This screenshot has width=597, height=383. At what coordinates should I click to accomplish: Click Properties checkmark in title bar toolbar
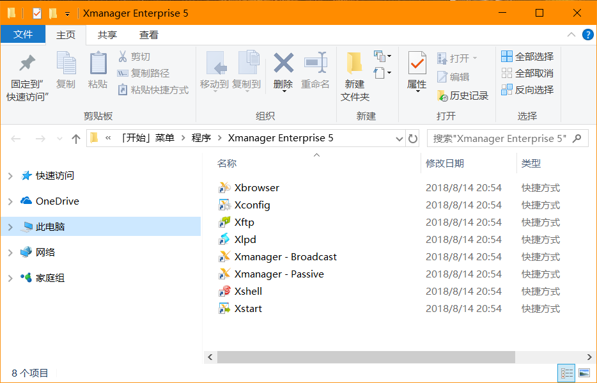tap(37, 13)
